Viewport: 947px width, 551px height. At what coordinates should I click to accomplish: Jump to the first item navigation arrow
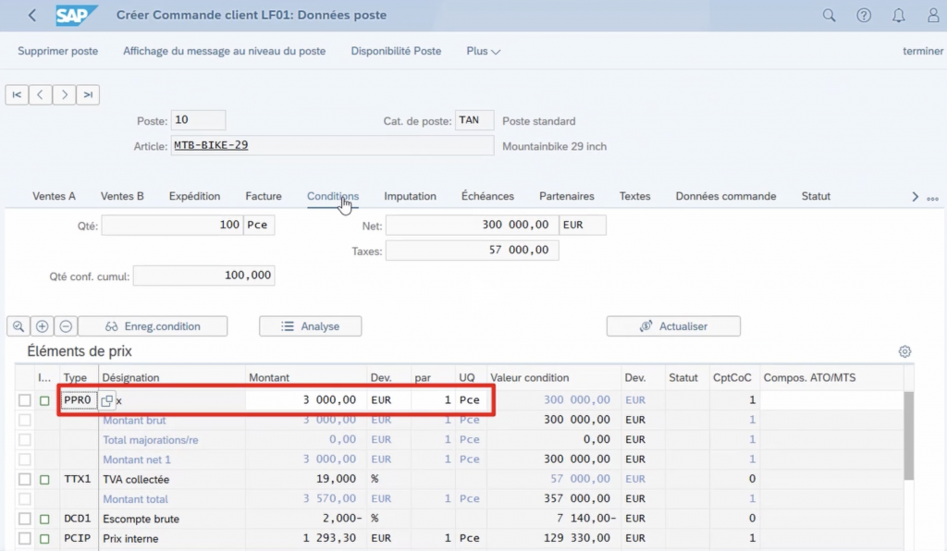tap(17, 94)
